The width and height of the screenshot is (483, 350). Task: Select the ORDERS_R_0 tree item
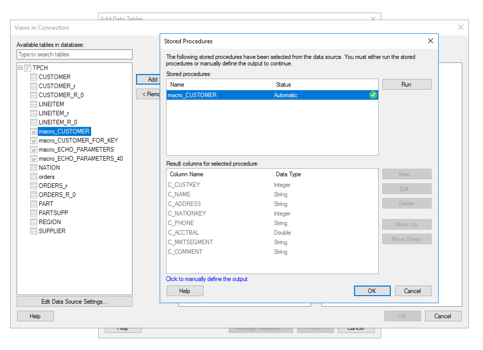(57, 195)
